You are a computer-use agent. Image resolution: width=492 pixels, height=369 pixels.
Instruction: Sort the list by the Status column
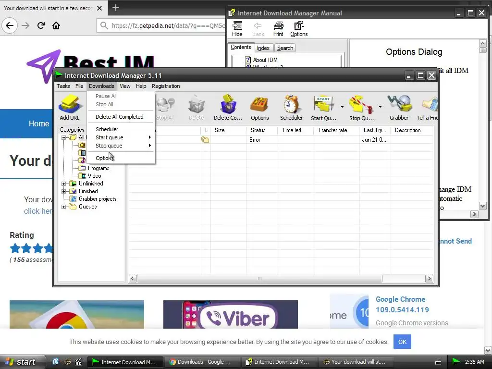click(262, 130)
